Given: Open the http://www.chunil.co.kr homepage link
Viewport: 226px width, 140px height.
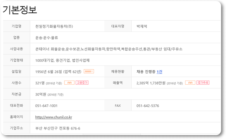Looking at the screenshot, I should click(x=54, y=117).
